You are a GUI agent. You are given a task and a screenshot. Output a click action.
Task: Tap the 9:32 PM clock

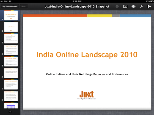77,1
